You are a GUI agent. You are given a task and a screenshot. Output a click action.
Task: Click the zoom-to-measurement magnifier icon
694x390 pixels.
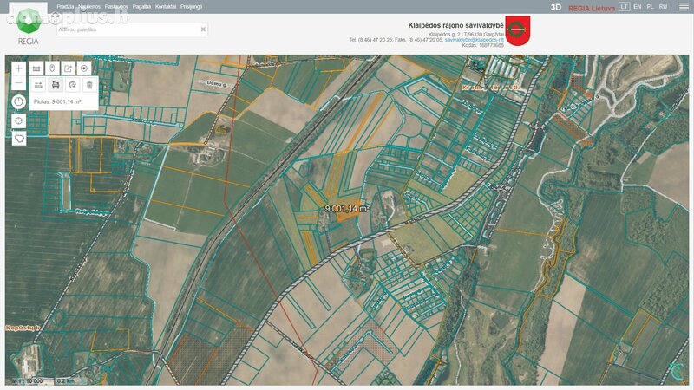click(x=73, y=85)
